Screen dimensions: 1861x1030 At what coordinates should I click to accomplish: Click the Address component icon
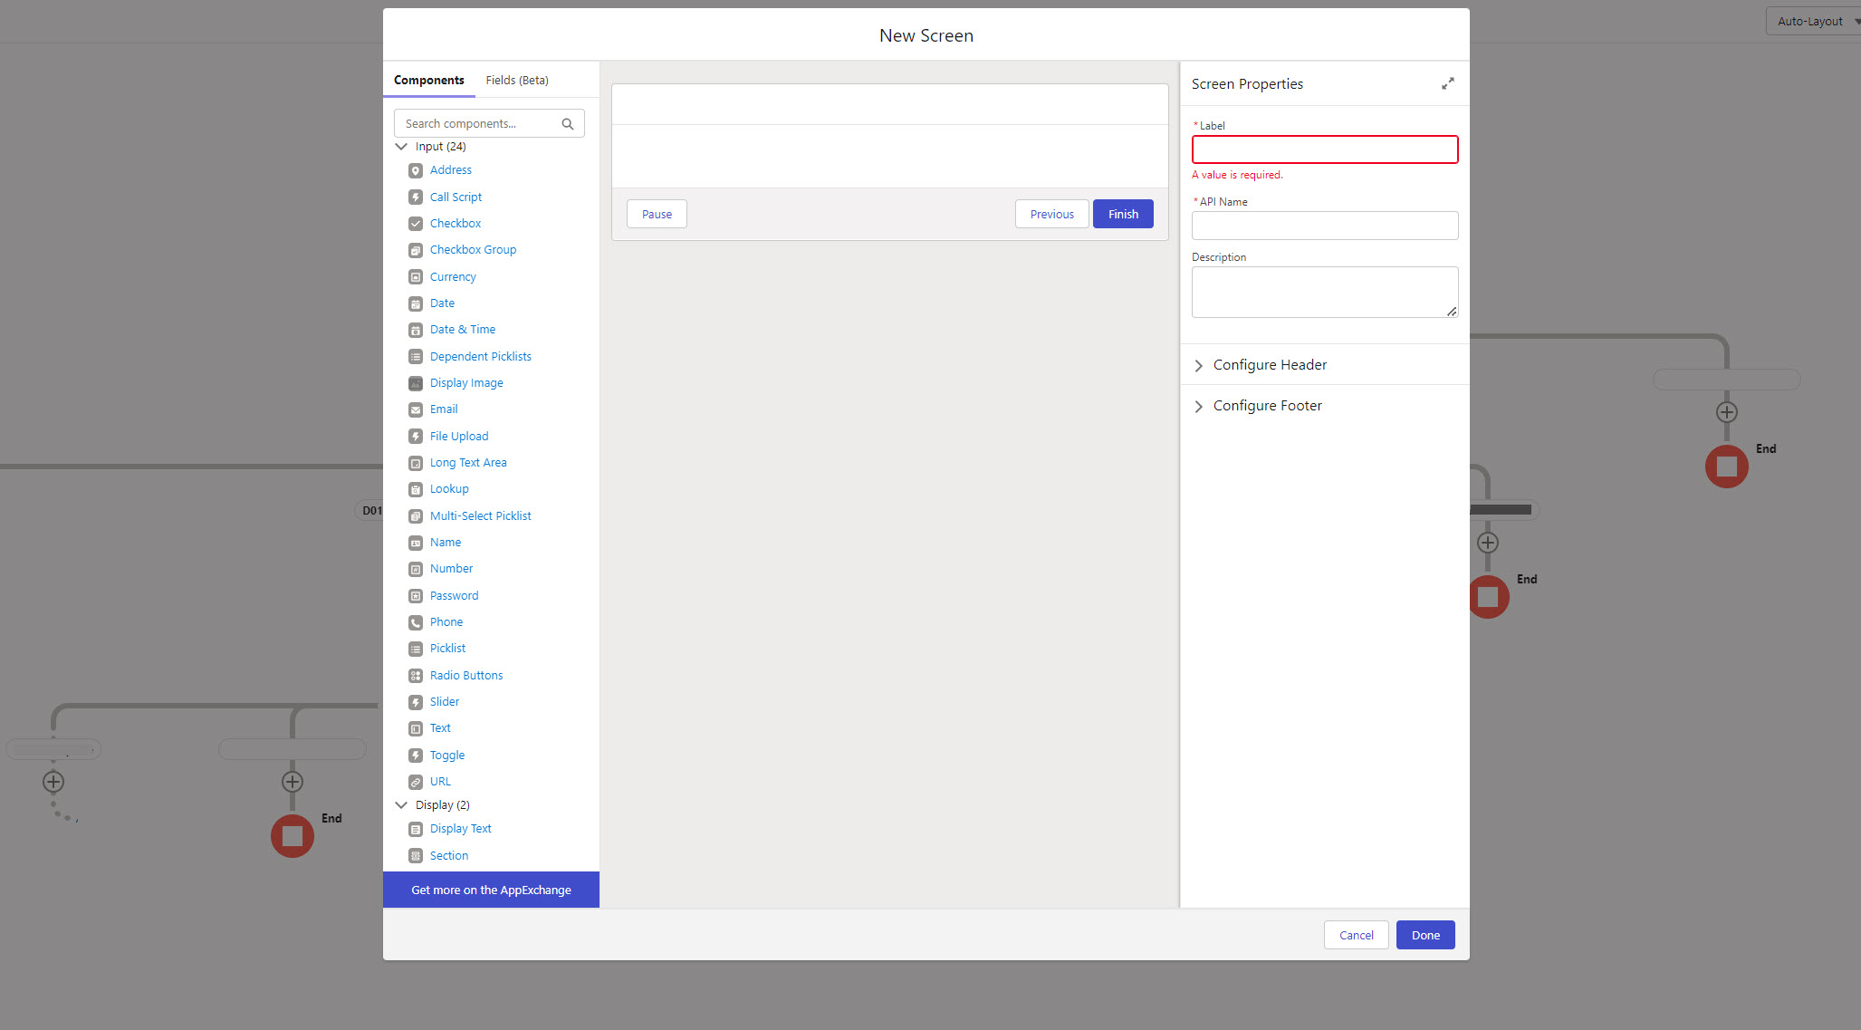[416, 170]
